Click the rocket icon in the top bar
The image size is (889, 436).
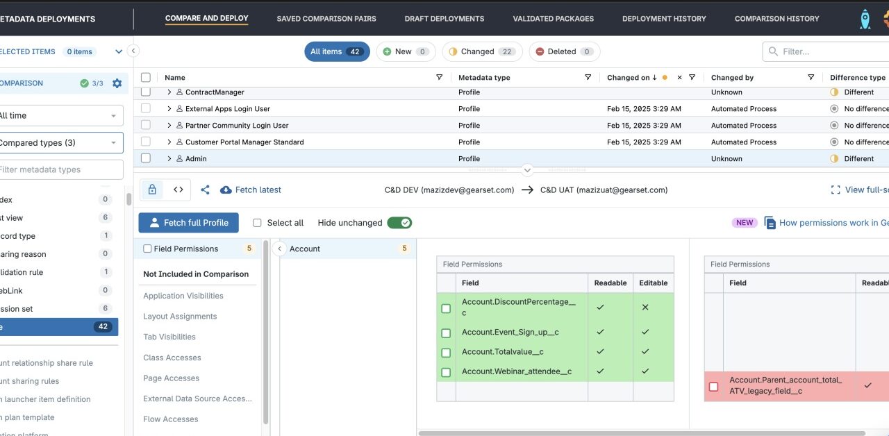[865, 19]
